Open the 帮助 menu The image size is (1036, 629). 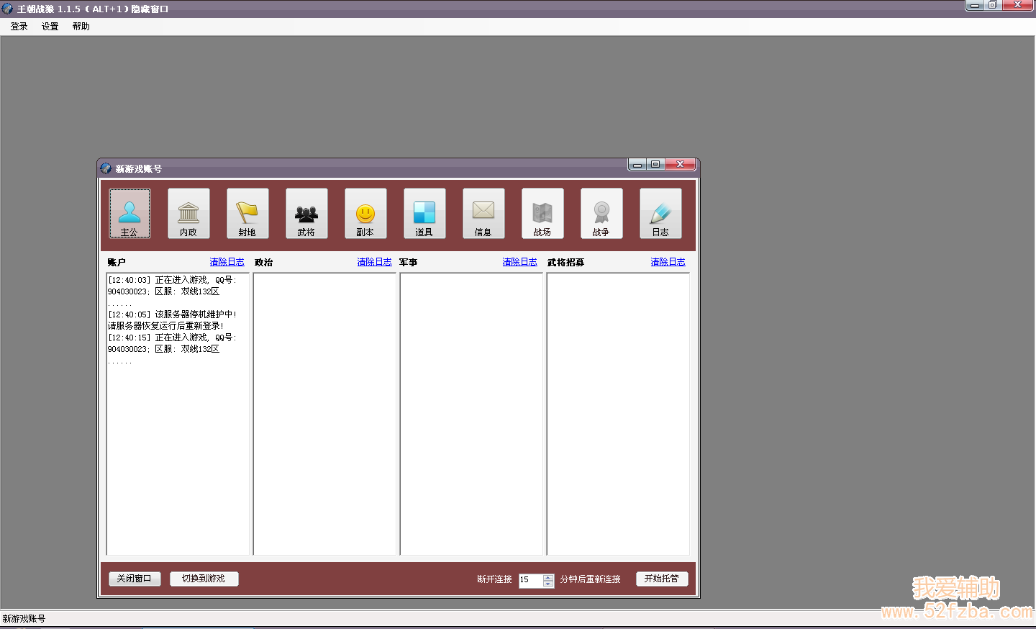[81, 27]
